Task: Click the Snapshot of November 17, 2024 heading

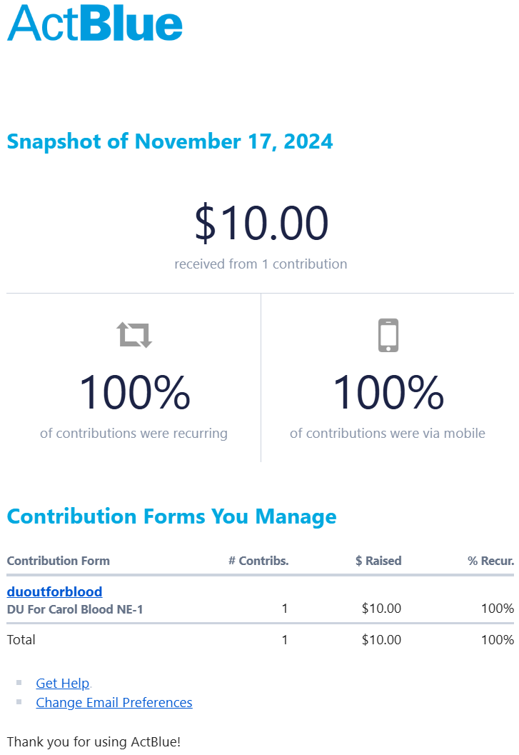Action: (x=170, y=141)
